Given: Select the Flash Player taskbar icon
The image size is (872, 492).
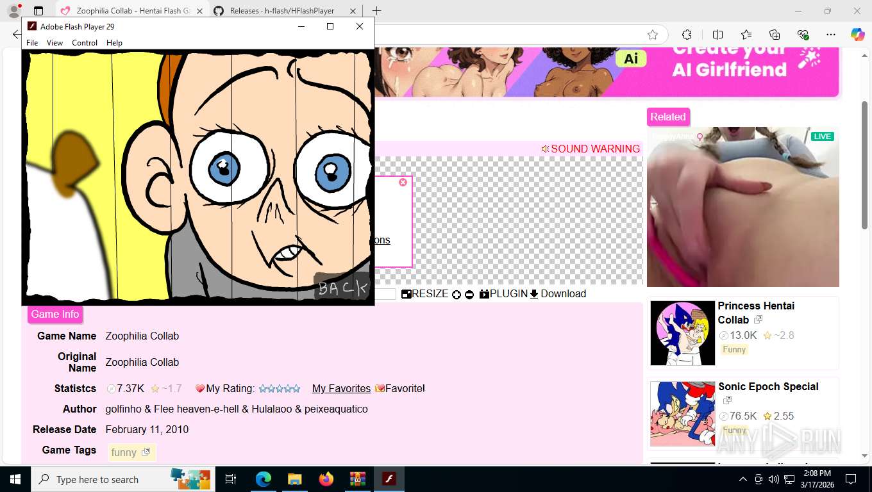Looking at the screenshot, I should 389,479.
